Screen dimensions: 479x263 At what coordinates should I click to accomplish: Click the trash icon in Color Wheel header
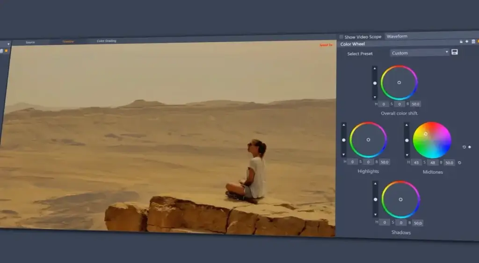(x=473, y=42)
